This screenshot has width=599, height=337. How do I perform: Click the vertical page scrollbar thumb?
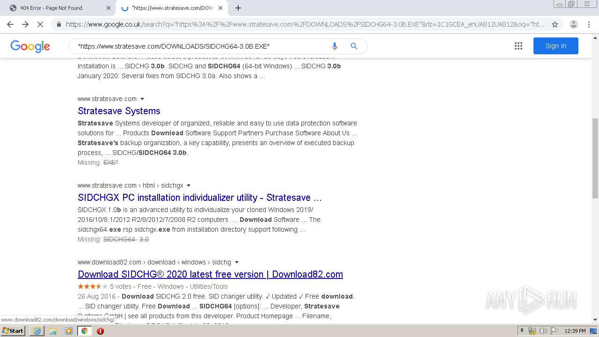pos(595,158)
